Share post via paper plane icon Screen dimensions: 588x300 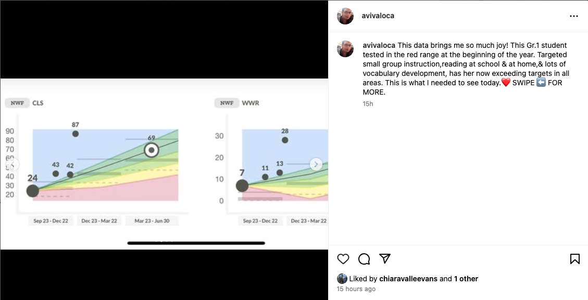click(x=385, y=258)
